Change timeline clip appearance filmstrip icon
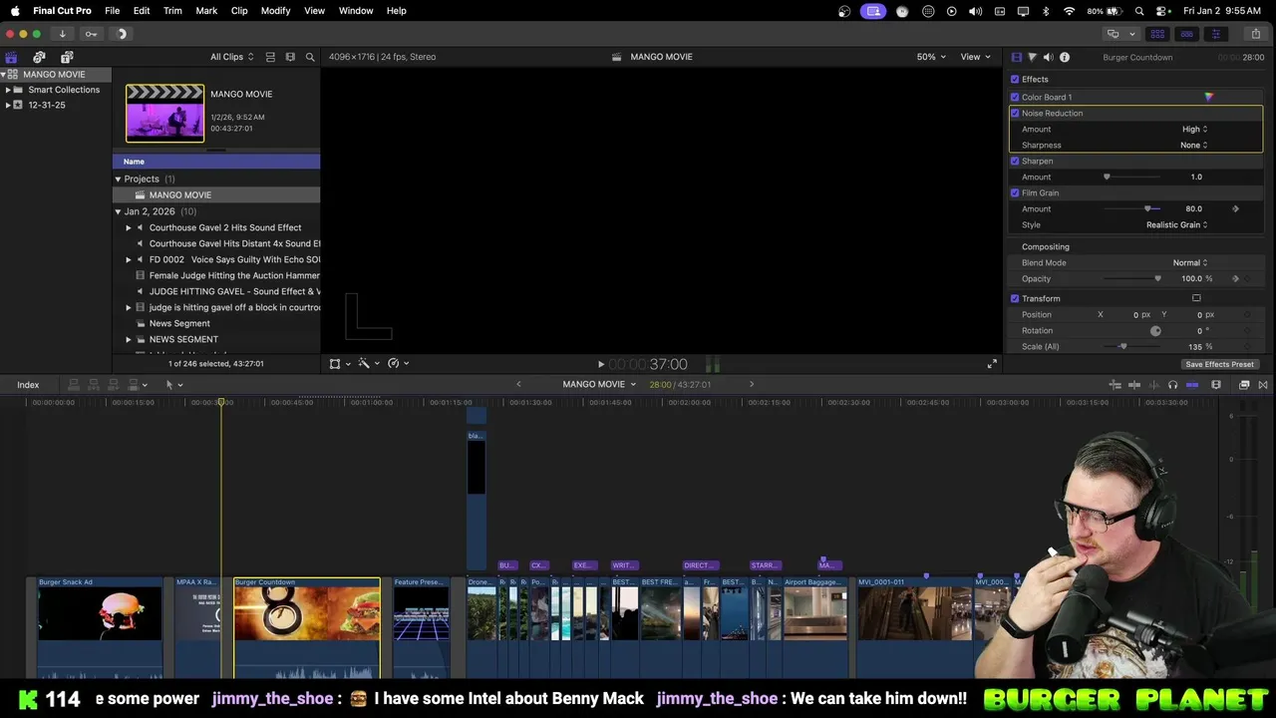Image resolution: width=1276 pixels, height=718 pixels. pyautogui.click(x=1215, y=385)
